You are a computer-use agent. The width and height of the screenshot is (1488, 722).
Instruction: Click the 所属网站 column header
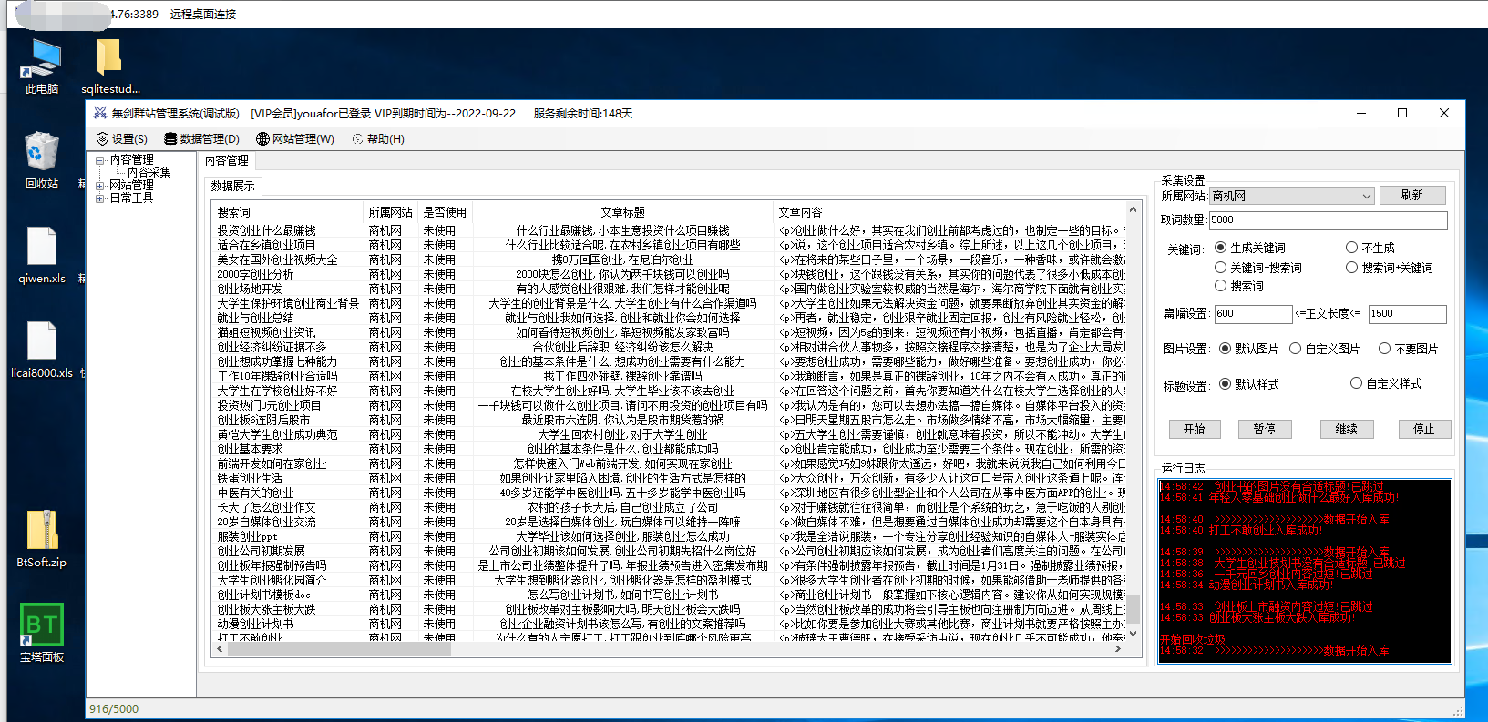390,212
